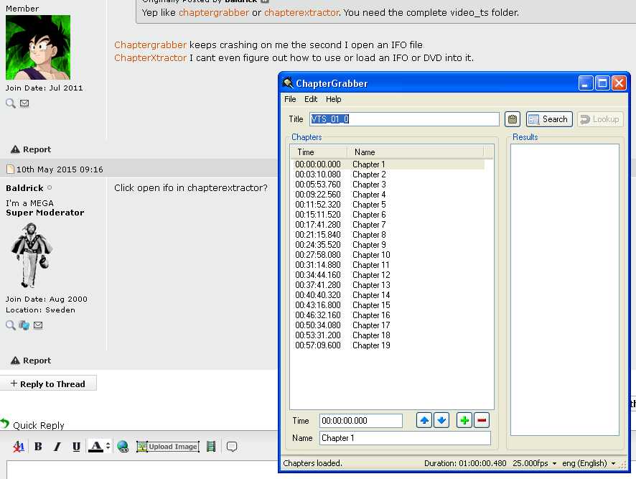Viewport: 636px width, 479px height.
Task: Open the font color picker in Quick Reply
Action: [99, 447]
